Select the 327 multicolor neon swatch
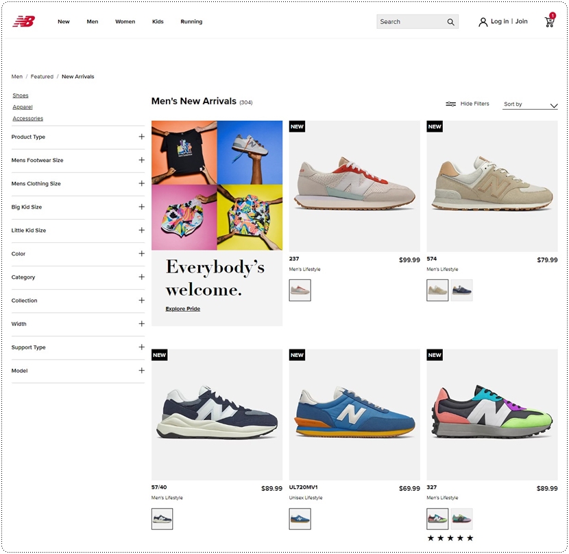This screenshot has width=569, height=554. coord(437,519)
